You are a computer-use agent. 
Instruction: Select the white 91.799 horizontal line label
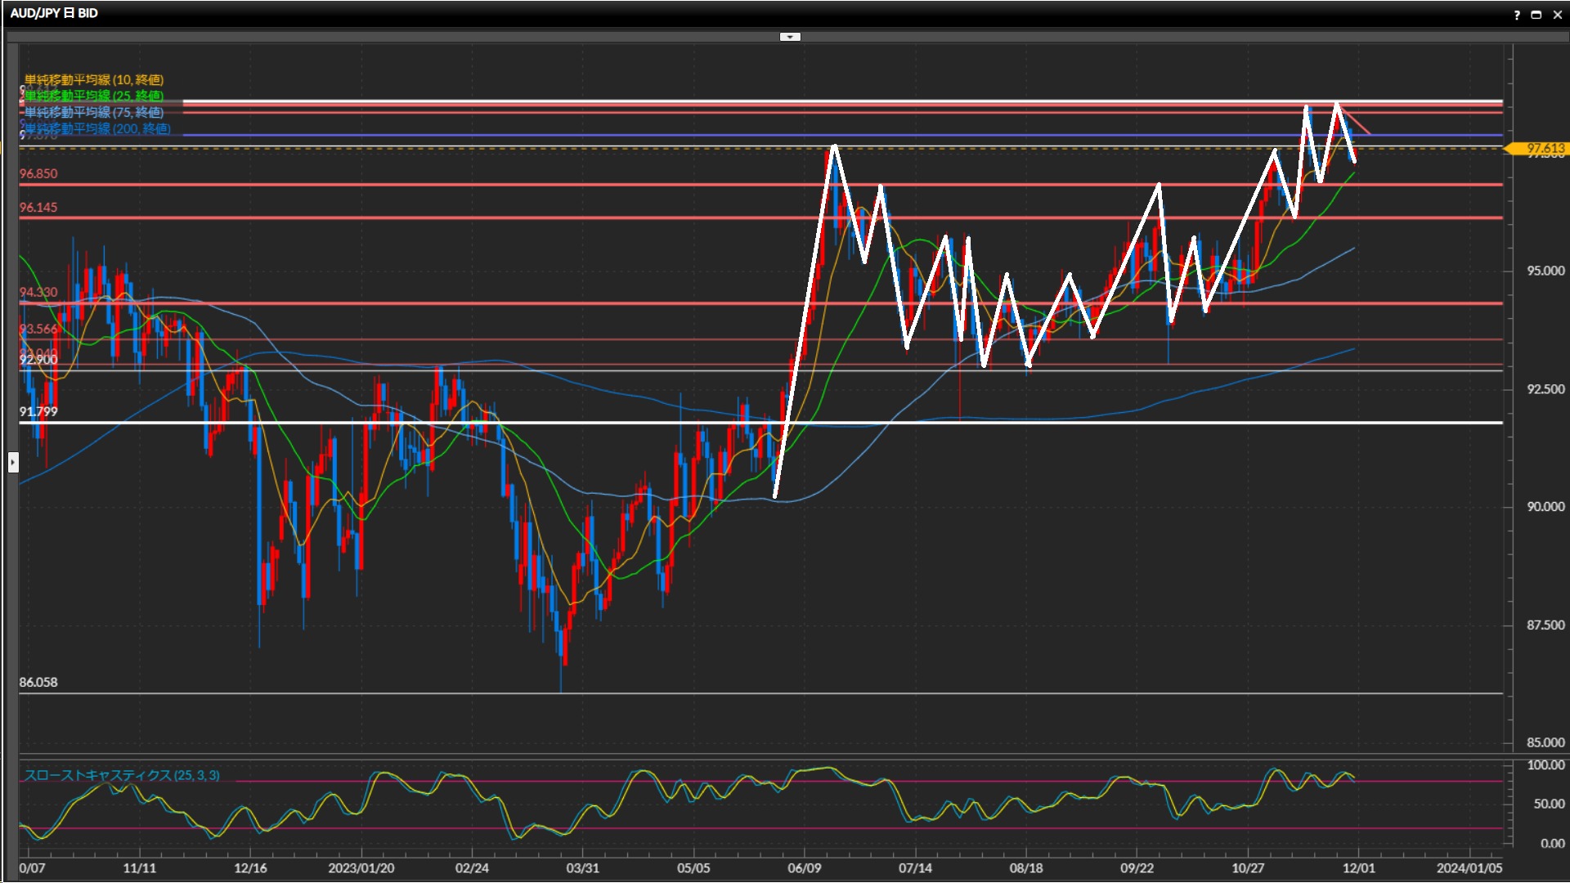click(38, 411)
